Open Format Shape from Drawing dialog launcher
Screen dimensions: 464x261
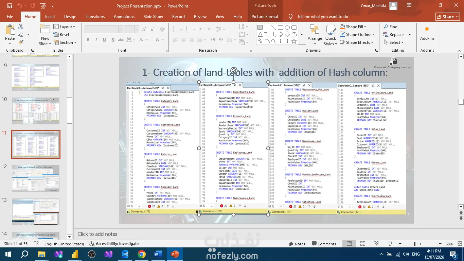(x=377, y=50)
